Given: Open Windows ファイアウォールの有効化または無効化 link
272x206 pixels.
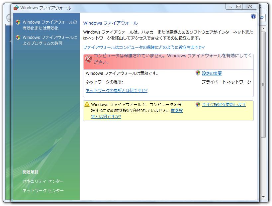Looking at the screenshot, I should pos(50,25).
